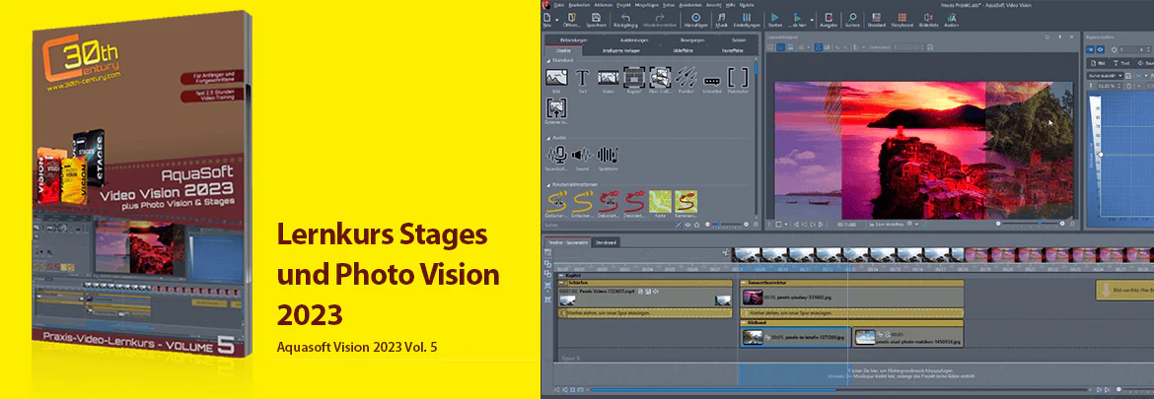Screen dimensions: 1154x399
Task: Switch to Storyboard layout icon in toolbar
Action: [x=902, y=18]
